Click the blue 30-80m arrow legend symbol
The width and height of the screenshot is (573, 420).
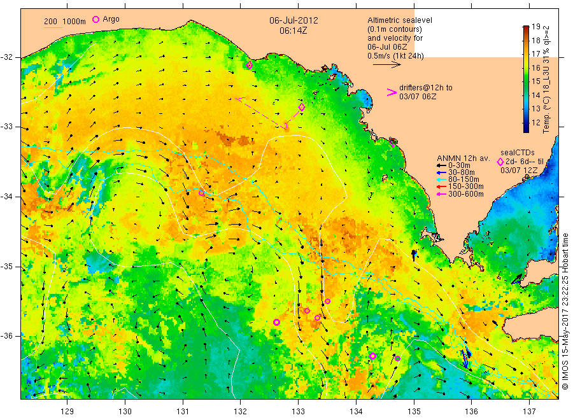point(441,172)
